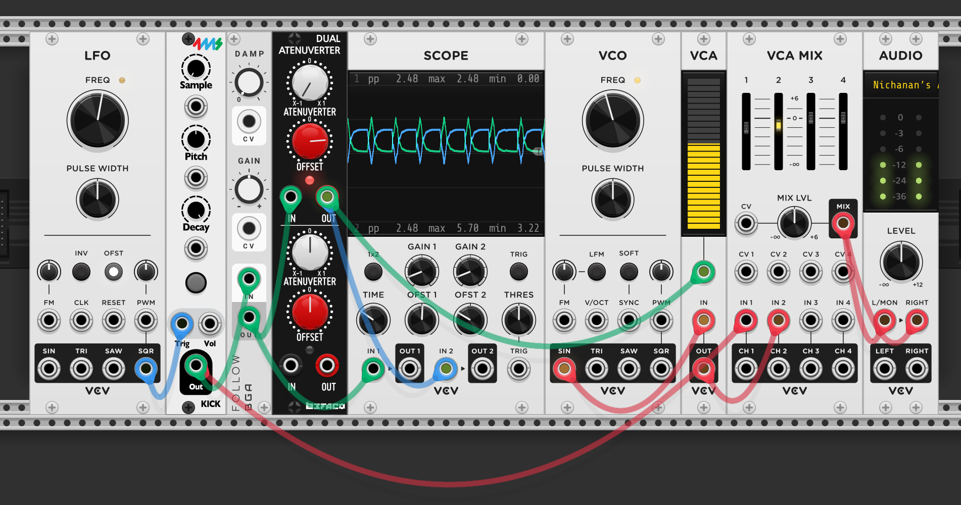Click the LFO PULSE WIDTH knob
This screenshot has width=961, height=505.
pyautogui.click(x=98, y=199)
